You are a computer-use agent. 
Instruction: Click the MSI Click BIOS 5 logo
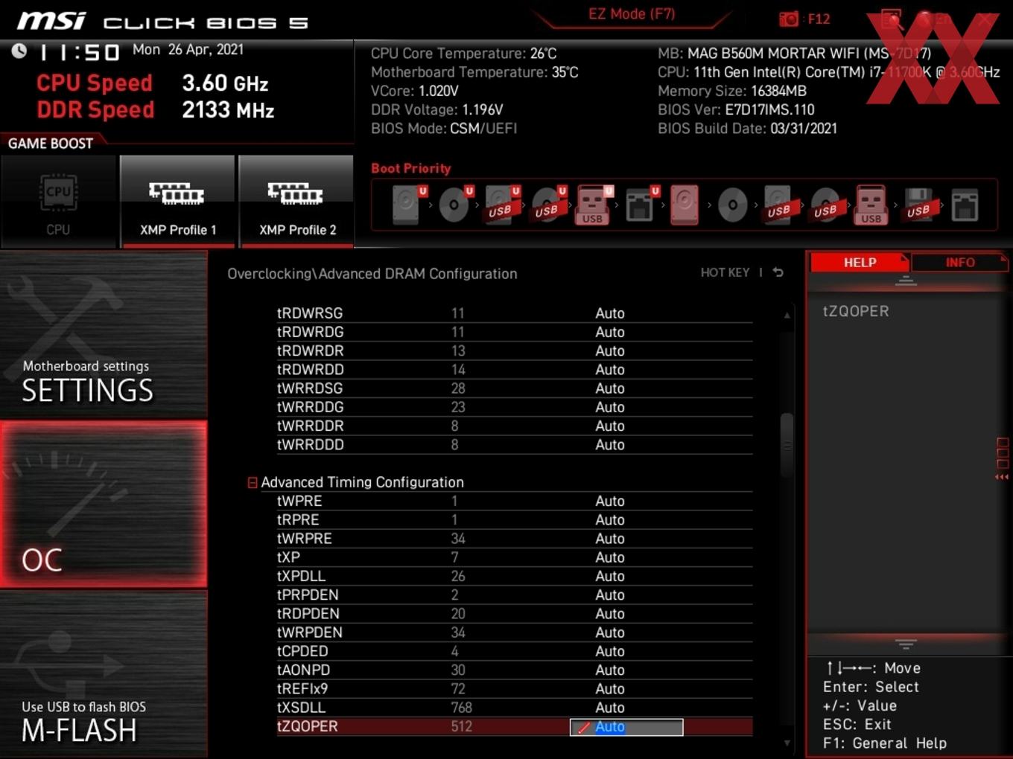pos(162,21)
